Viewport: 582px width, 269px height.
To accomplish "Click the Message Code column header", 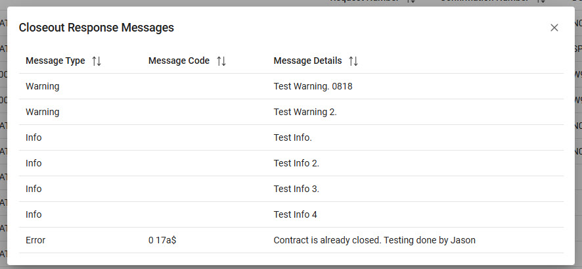I will pyautogui.click(x=179, y=61).
